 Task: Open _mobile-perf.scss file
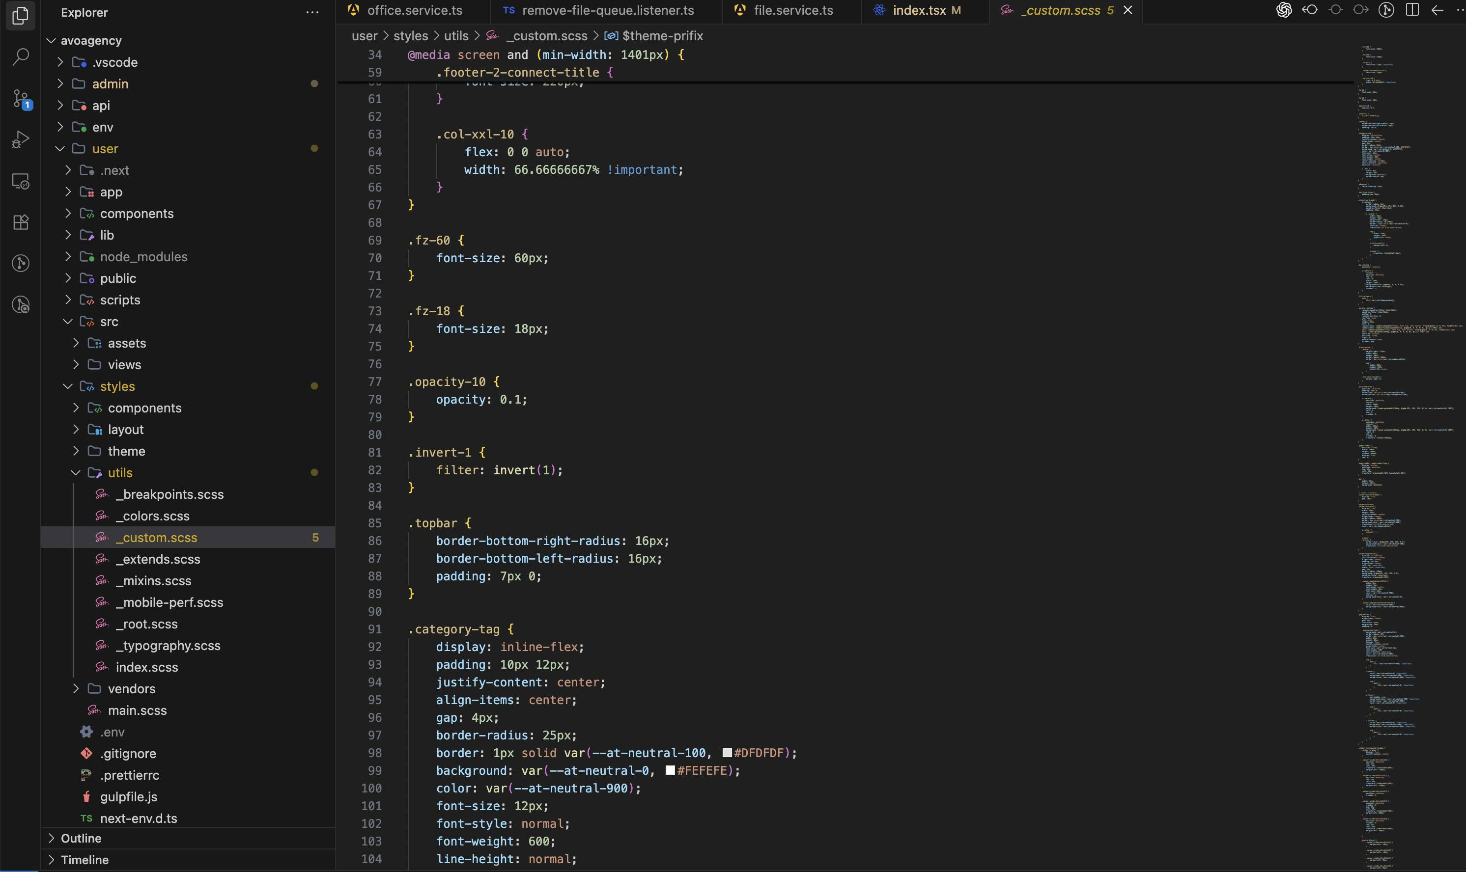(x=188, y=602)
